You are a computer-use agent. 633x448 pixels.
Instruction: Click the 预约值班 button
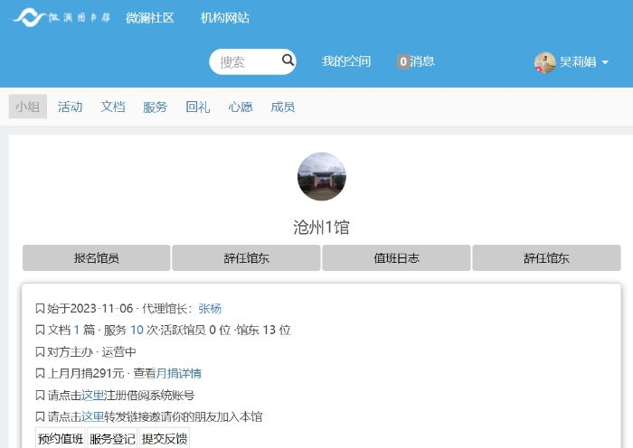(60, 439)
